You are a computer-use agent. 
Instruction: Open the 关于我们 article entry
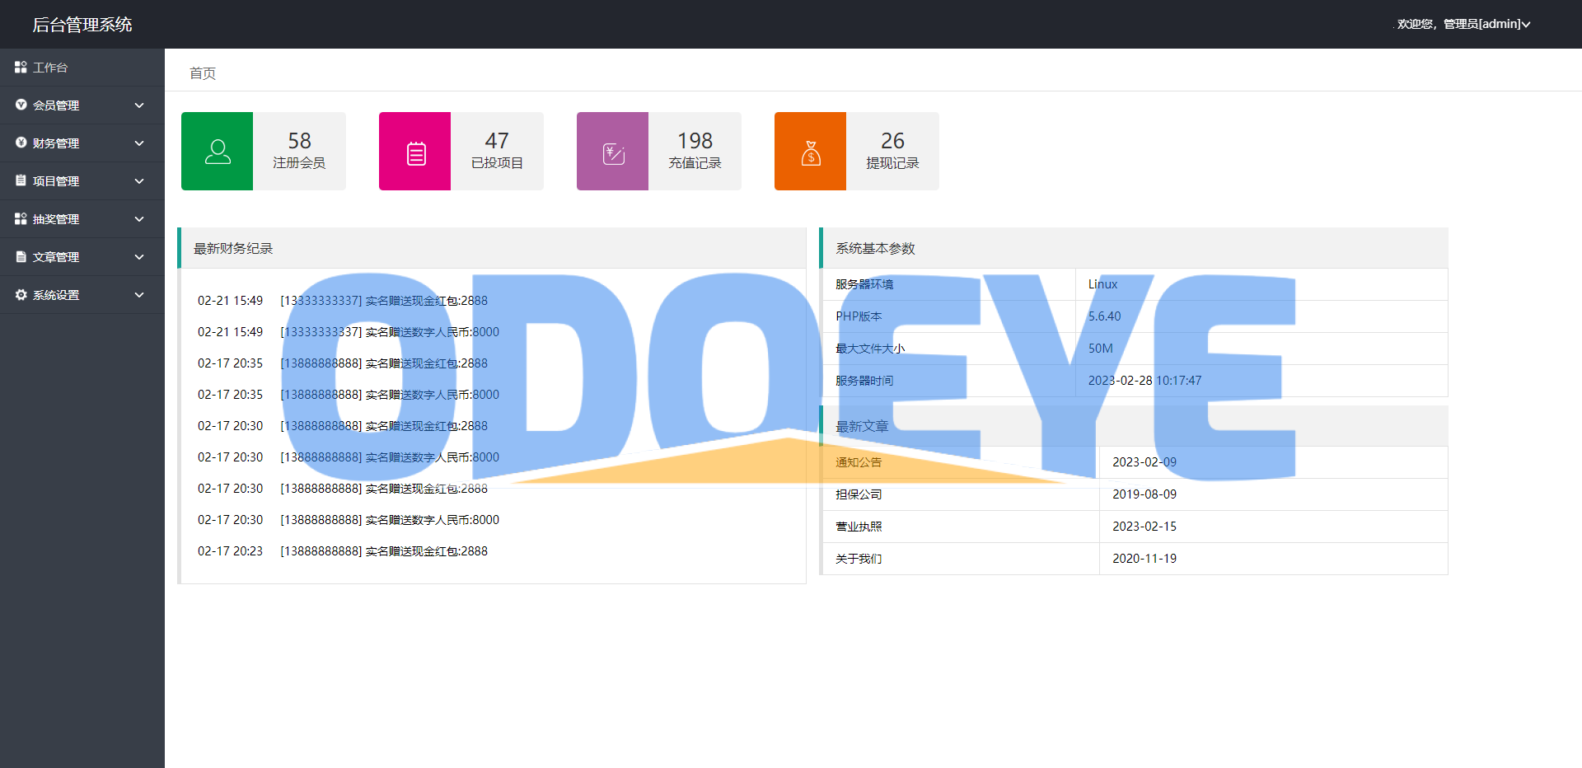tap(859, 559)
